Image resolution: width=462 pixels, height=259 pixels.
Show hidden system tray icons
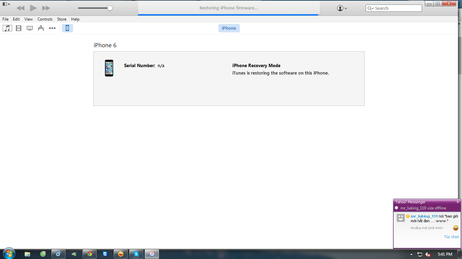(411, 254)
